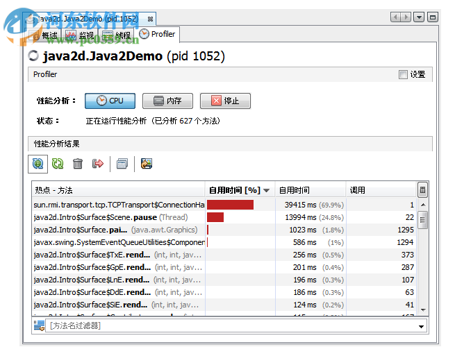The height and width of the screenshot is (347, 455).
Task: Click the snapshot windows icon
Action: tap(122, 164)
